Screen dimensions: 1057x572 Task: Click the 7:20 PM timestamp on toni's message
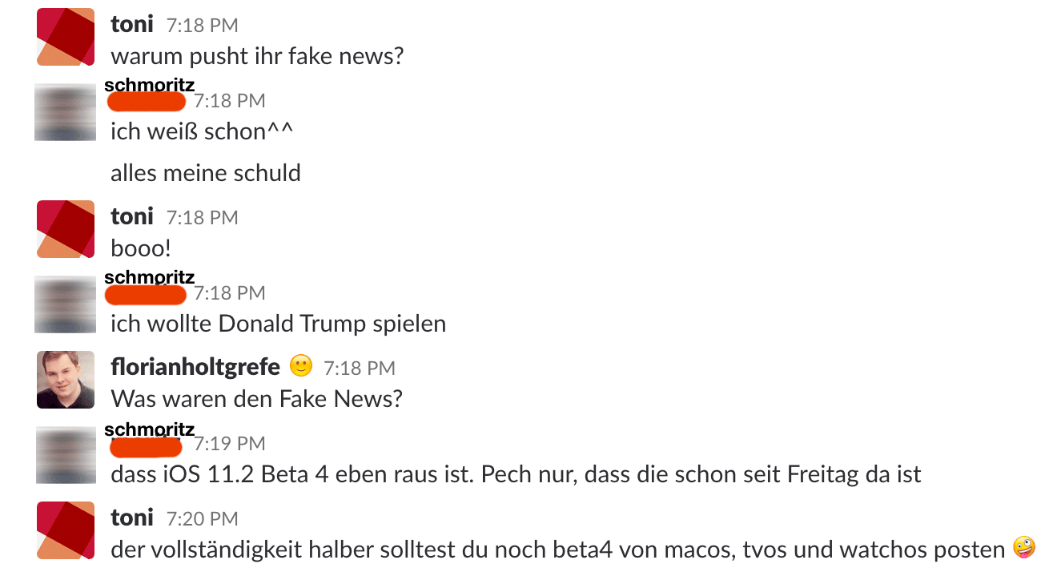(202, 519)
